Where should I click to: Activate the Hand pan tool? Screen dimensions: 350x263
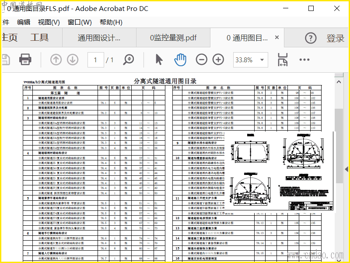coord(180,60)
